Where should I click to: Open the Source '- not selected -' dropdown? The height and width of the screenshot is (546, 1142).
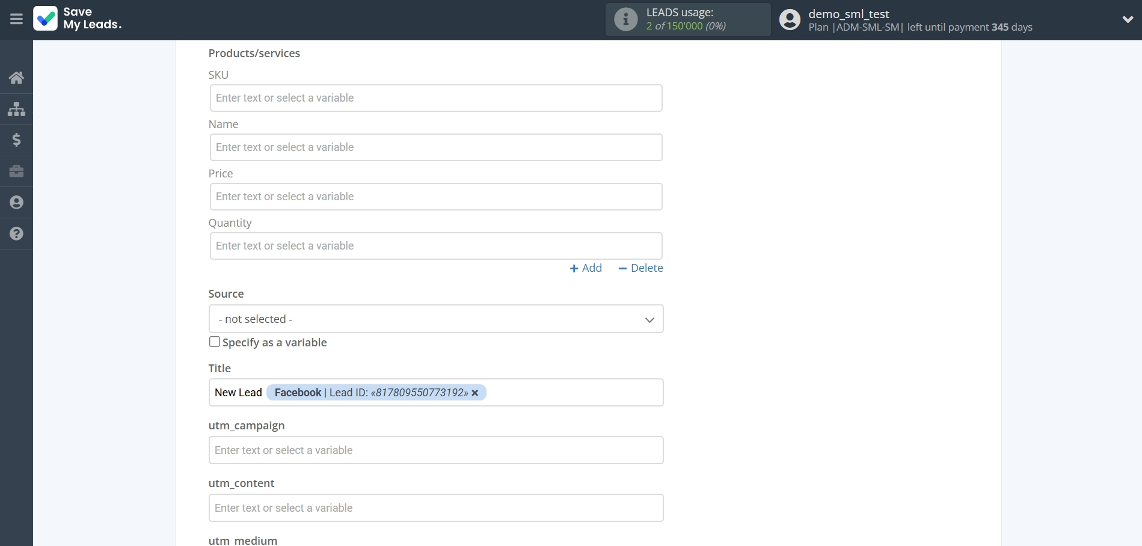point(435,319)
